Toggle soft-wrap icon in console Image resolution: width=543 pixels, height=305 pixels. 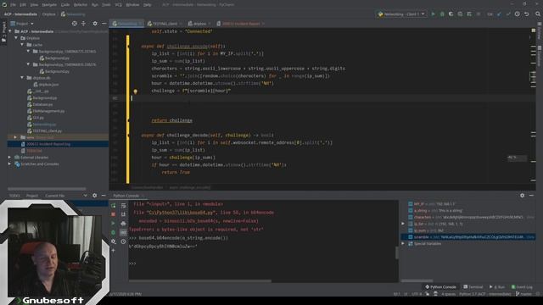[x=123, y=206]
